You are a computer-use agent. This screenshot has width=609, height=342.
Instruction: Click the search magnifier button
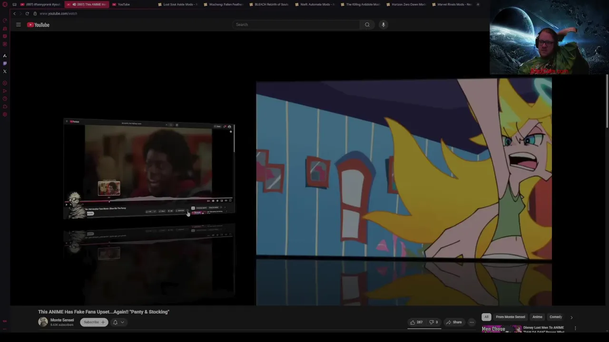click(x=367, y=25)
